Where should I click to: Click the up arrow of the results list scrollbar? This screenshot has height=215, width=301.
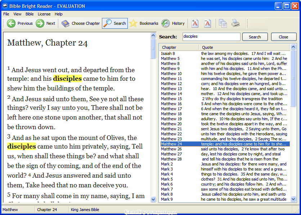coord(293,47)
